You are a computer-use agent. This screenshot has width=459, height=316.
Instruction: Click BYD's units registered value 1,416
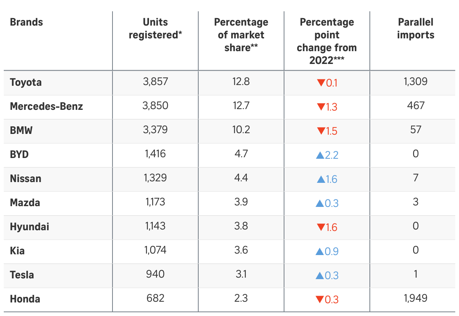[155, 154]
